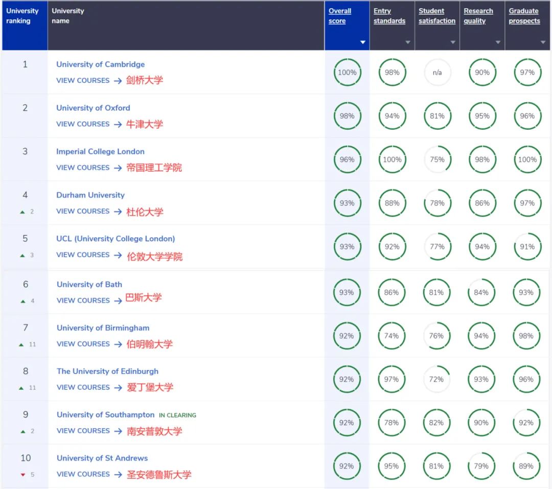Open the University of Birmingham link
The image size is (552, 489).
click(103, 328)
